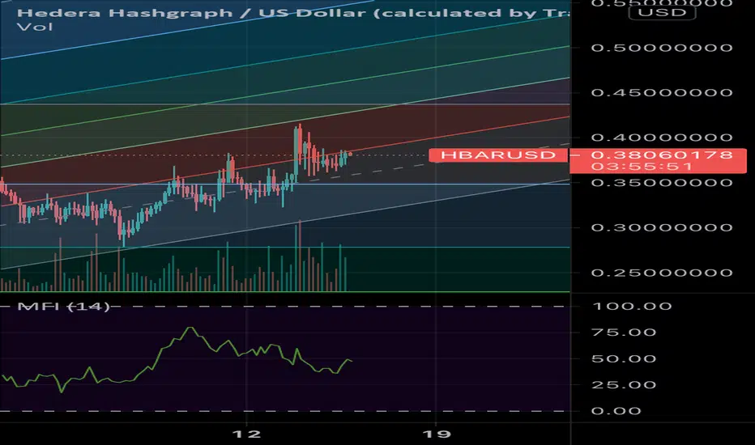Viewport: 755px width, 445px height.
Task: Click the 0.25000000 price axis label
Action: click(x=662, y=273)
